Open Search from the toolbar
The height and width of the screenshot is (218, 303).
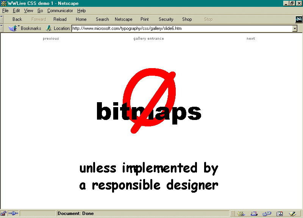click(x=102, y=19)
